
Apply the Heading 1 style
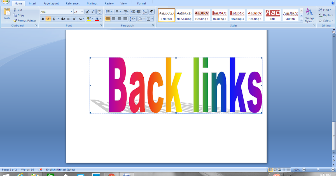click(x=202, y=15)
